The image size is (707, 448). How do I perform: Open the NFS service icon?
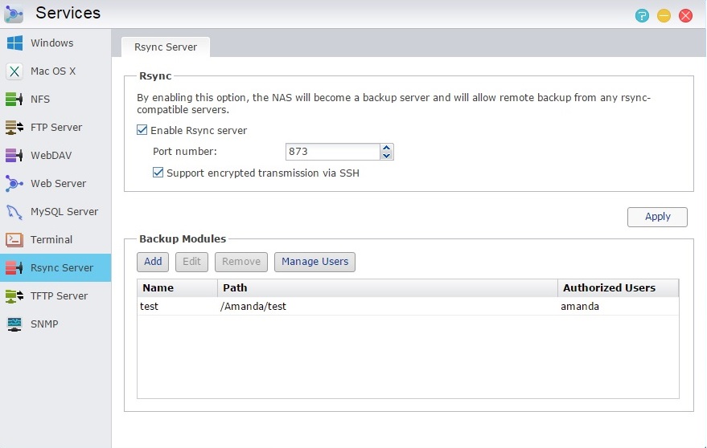(x=14, y=99)
